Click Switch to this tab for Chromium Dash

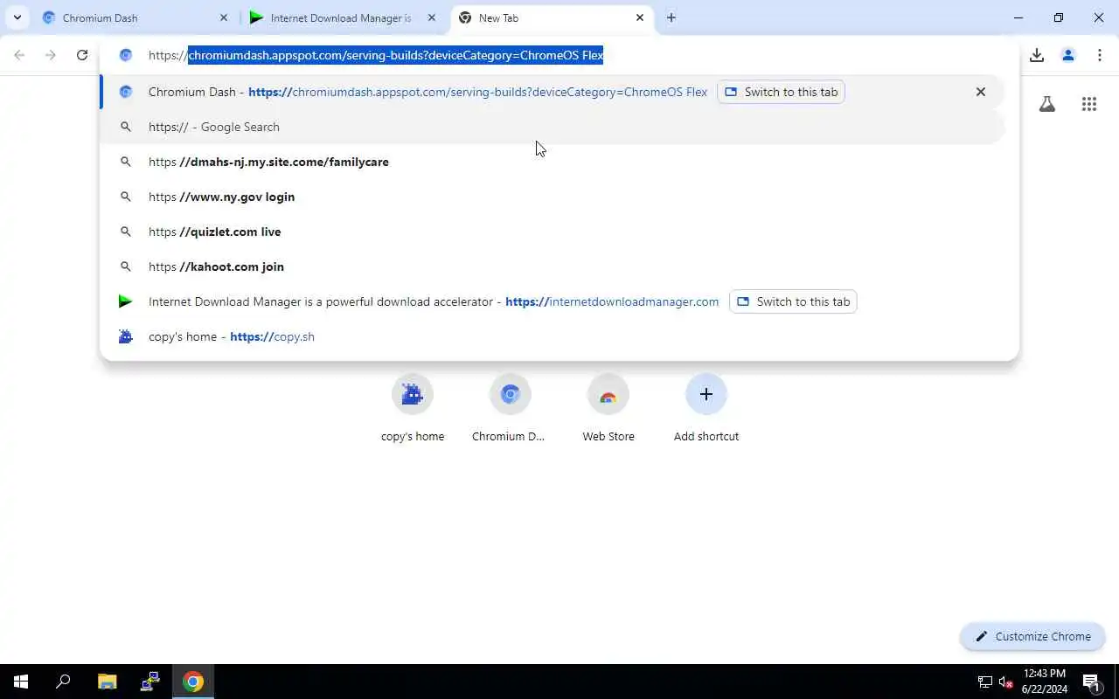[781, 92]
